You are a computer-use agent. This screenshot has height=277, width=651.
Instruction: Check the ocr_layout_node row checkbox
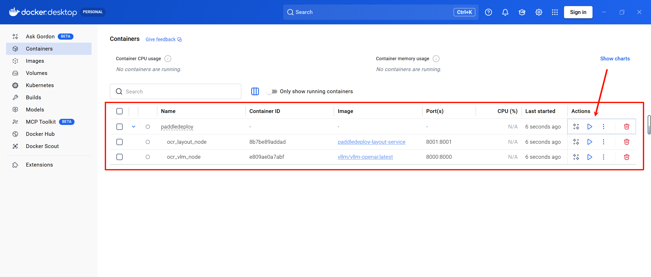[120, 142]
